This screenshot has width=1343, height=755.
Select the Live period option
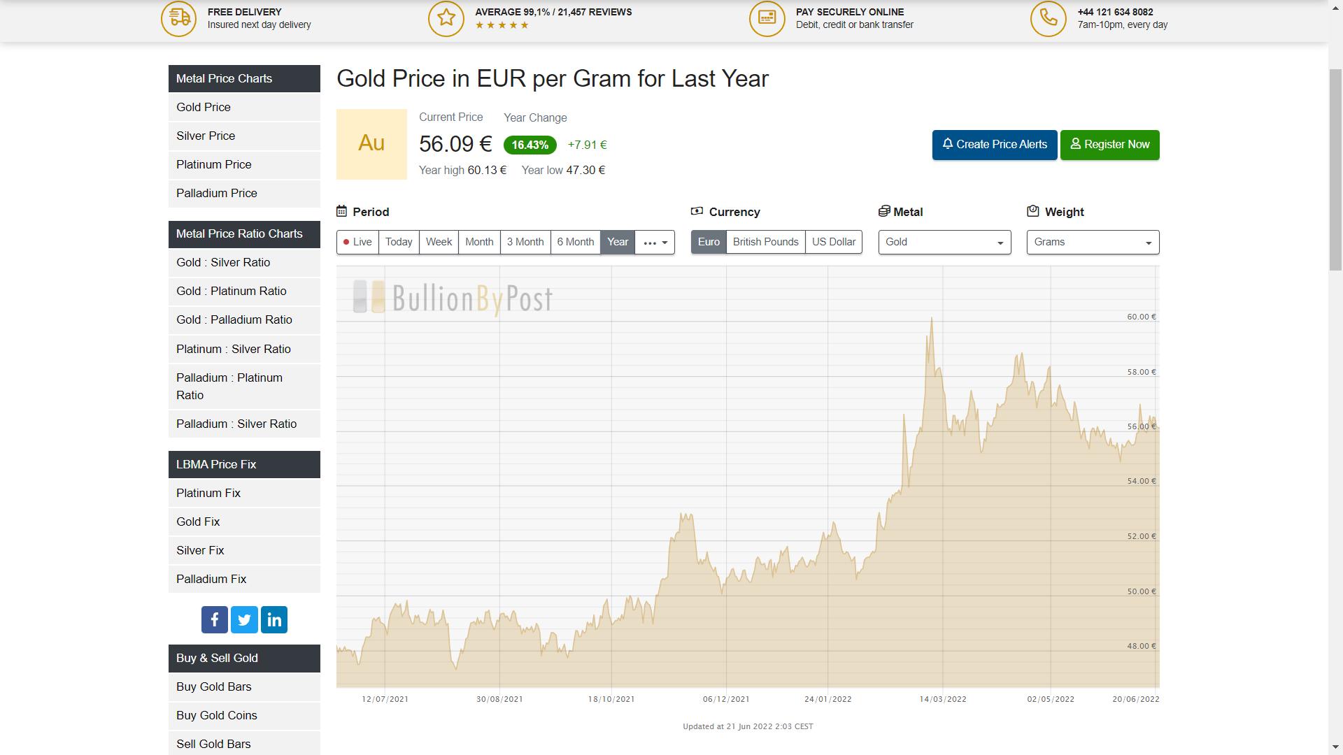[x=357, y=242]
